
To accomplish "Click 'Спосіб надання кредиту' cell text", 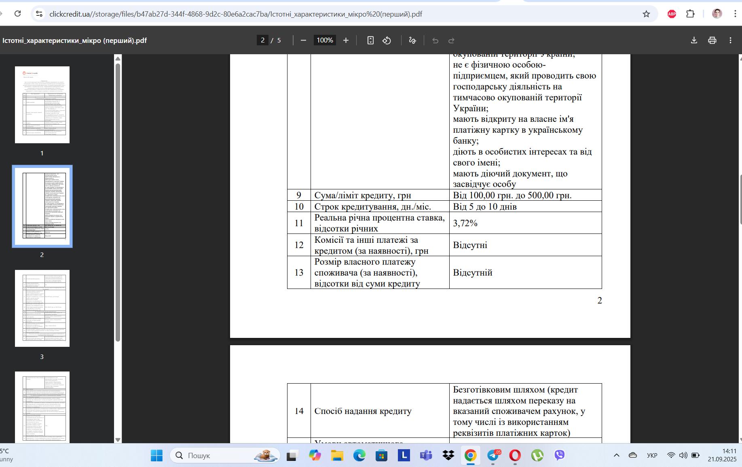I will point(363,411).
